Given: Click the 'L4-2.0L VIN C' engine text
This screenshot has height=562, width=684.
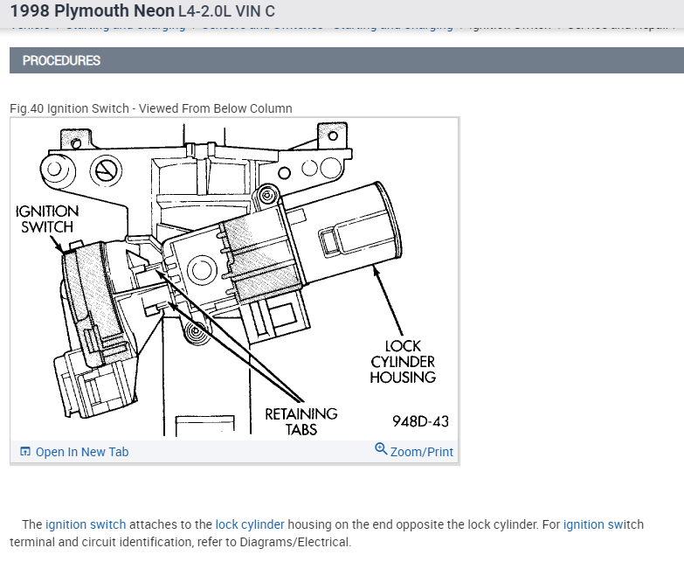Looking at the screenshot, I should pos(226,11).
